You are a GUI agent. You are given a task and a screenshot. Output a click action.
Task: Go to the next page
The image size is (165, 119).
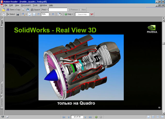pos(85,117)
